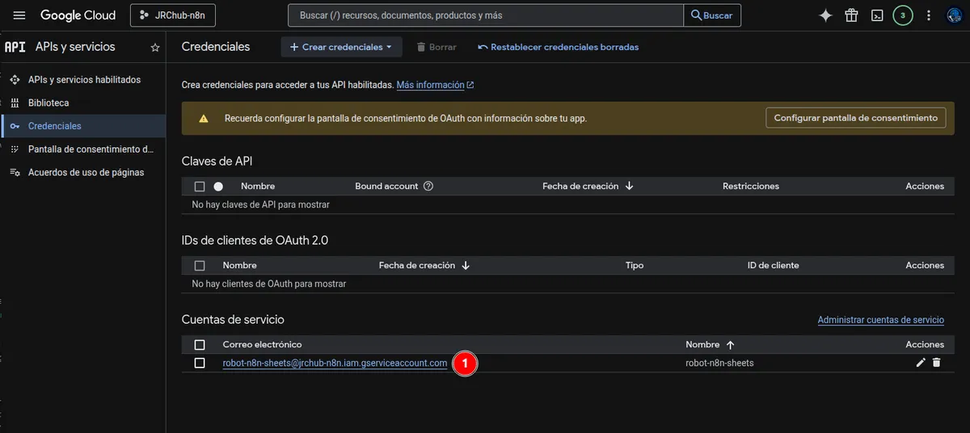
Task: Click Bound account help question icon
Action: coord(428,186)
